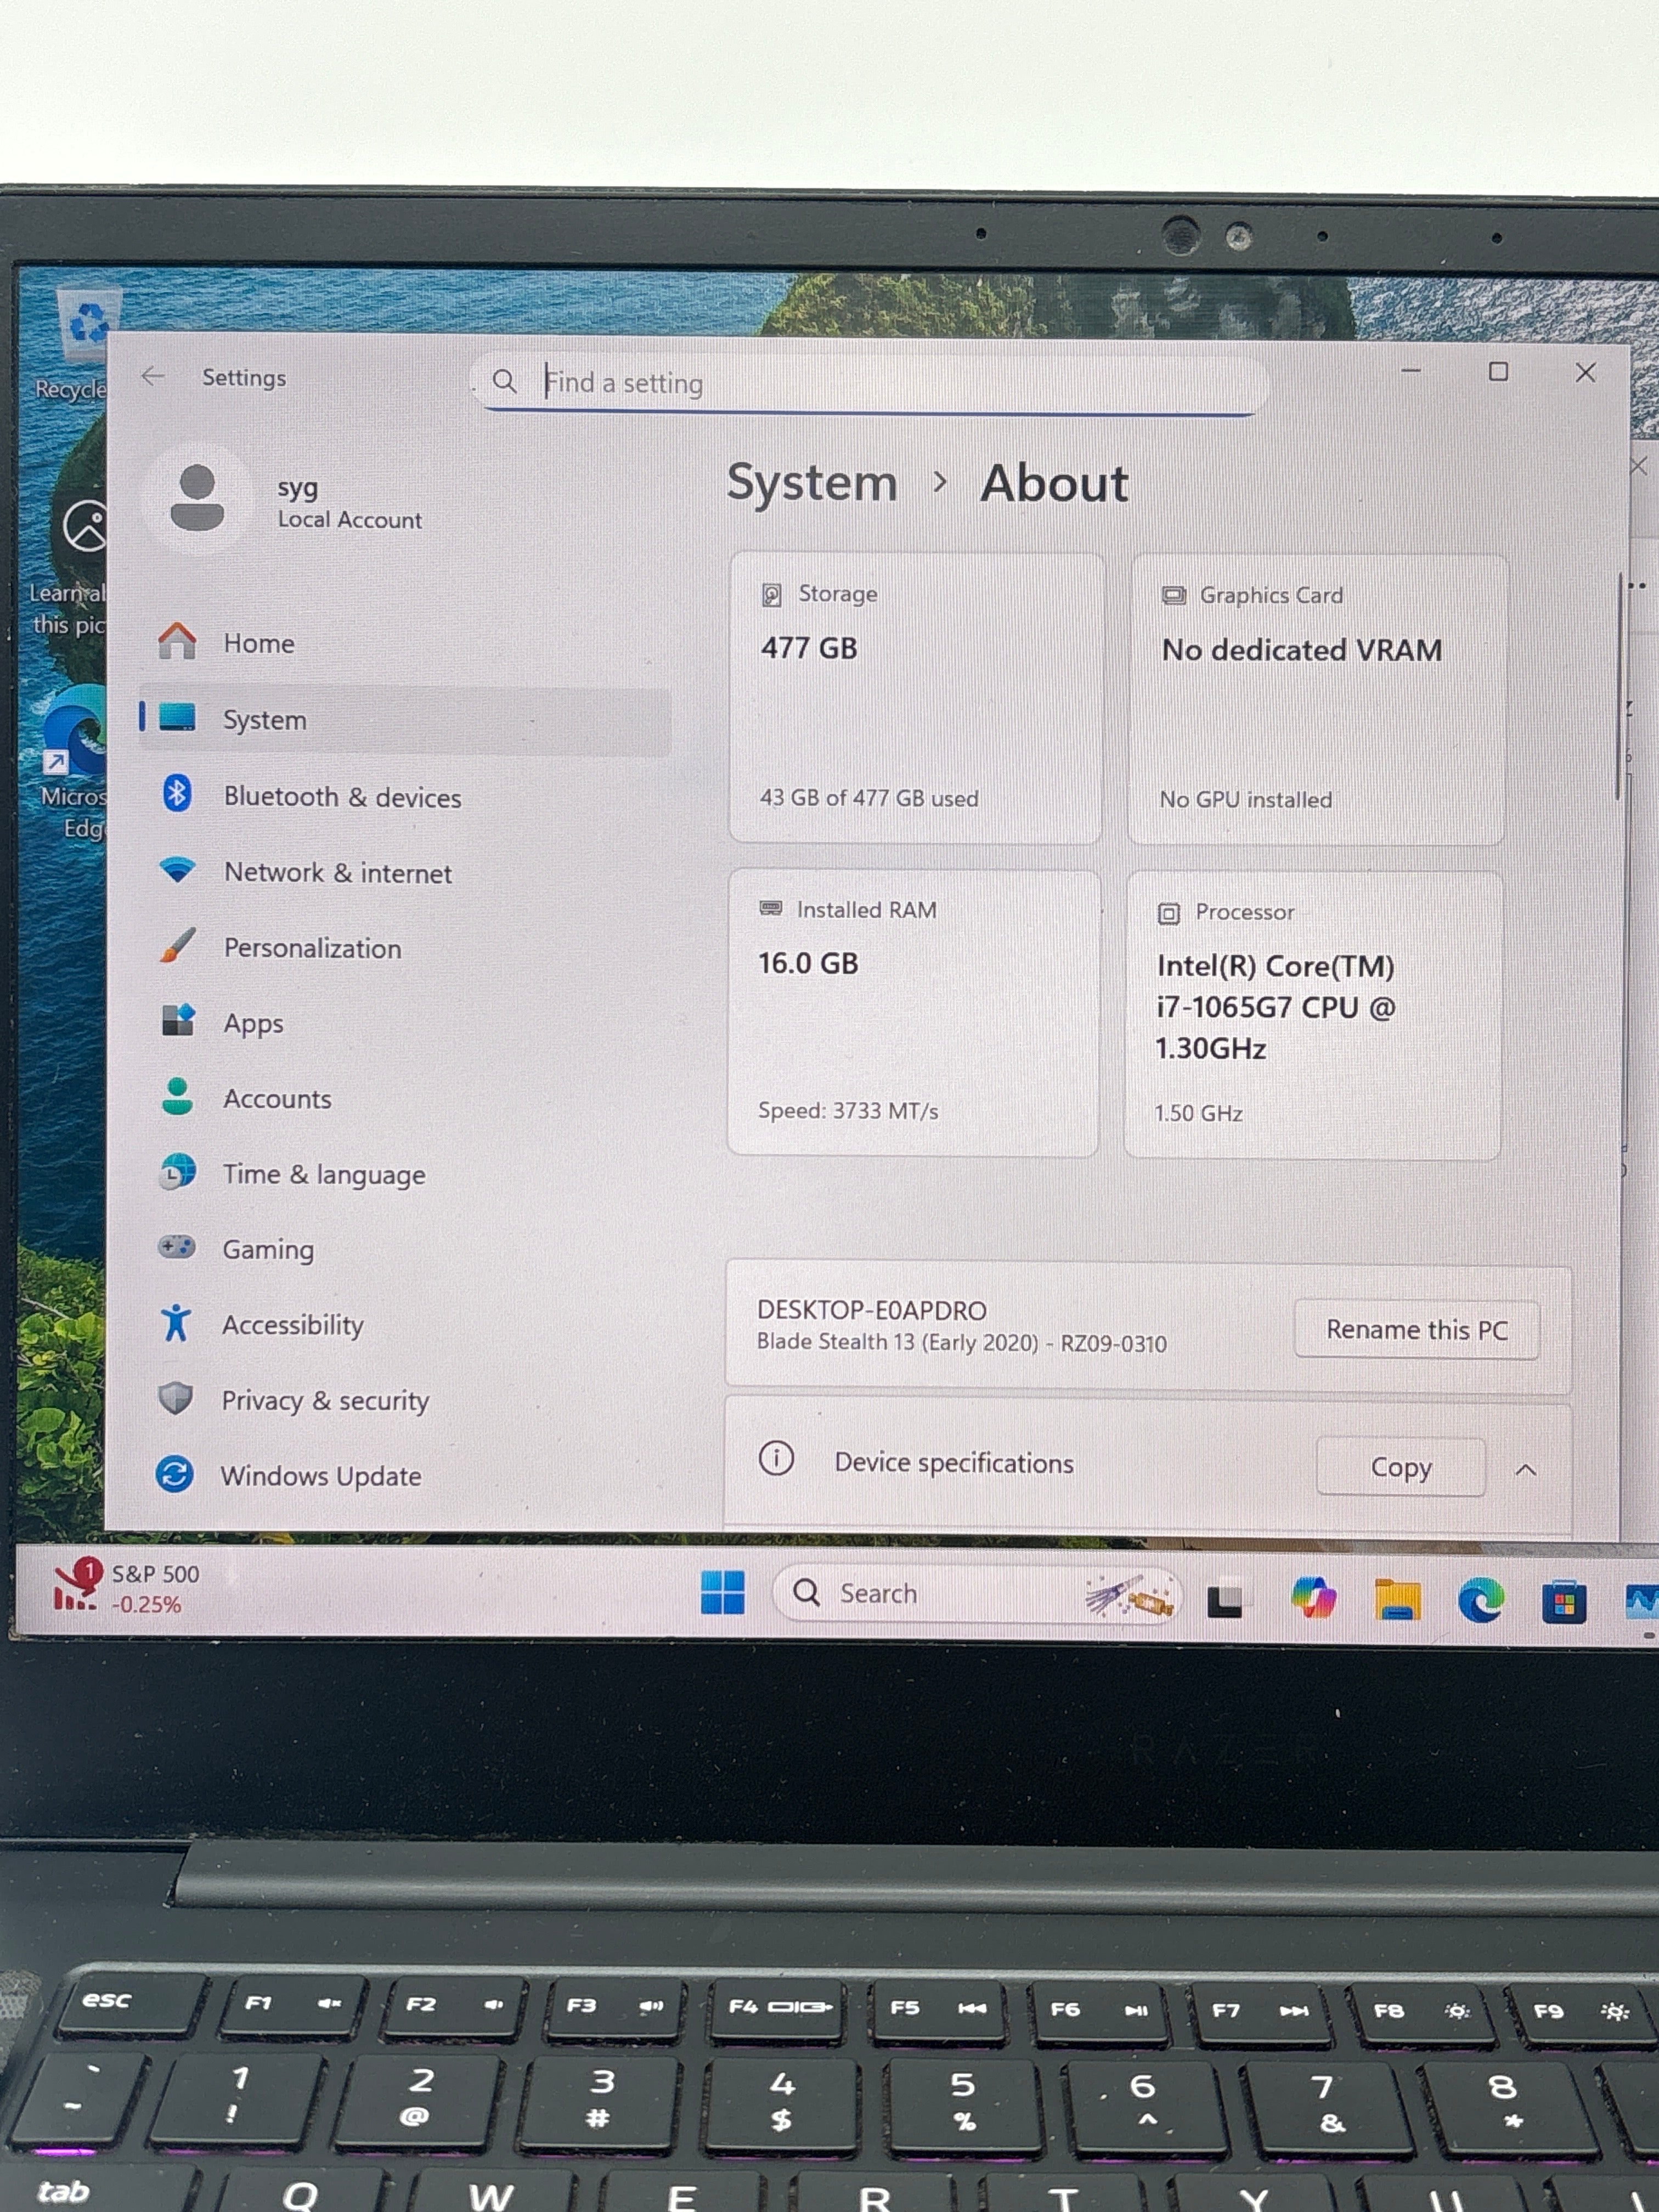Click the Rename this PC button
1659x2212 pixels.
[x=1416, y=1329]
